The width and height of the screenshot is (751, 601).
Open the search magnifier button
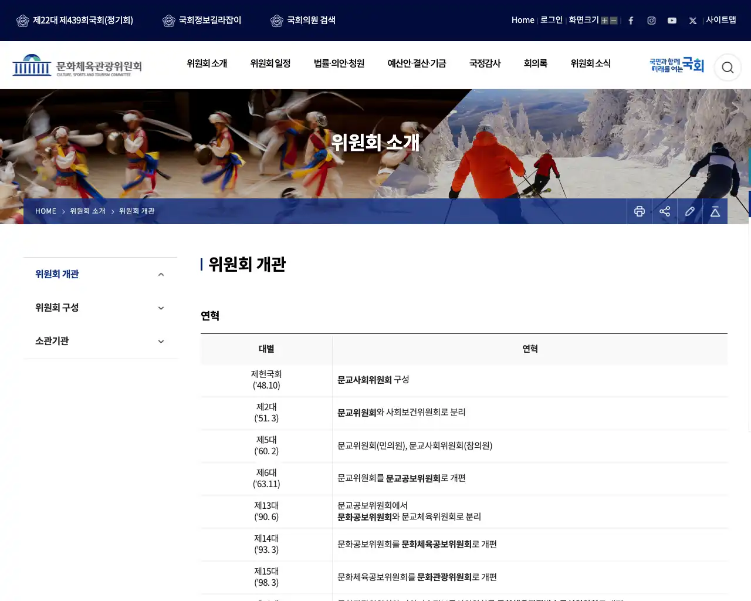click(728, 67)
